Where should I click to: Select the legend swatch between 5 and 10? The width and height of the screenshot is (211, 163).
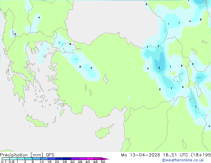click(x=36, y=159)
